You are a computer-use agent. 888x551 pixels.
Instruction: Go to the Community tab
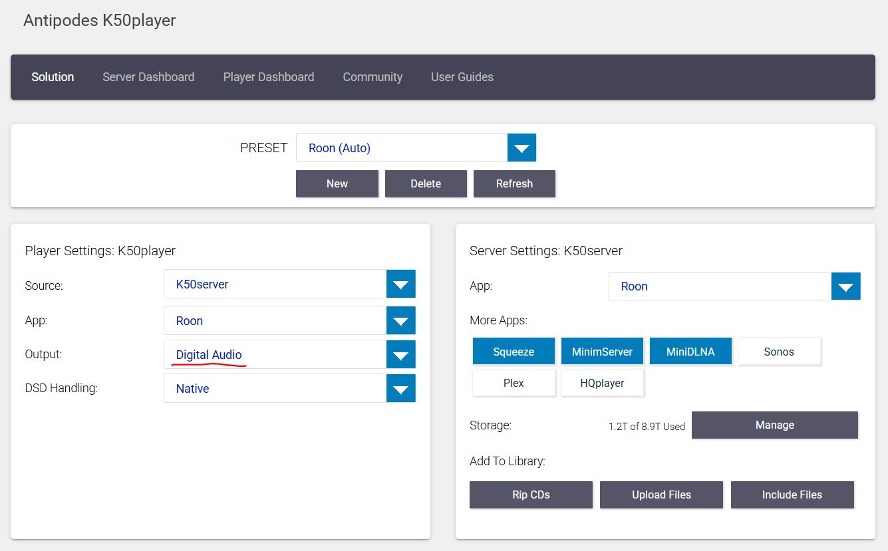click(x=372, y=77)
